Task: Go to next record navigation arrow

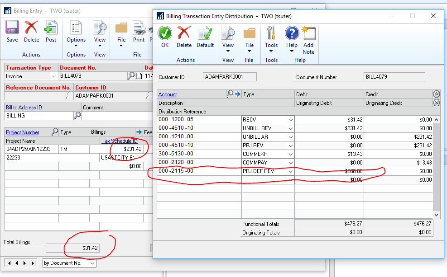Action: point(25,263)
